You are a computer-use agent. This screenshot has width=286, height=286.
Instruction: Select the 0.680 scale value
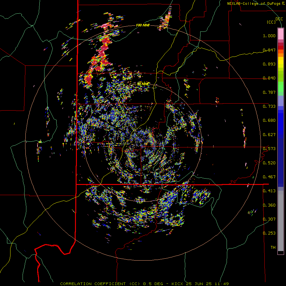coord(269,120)
